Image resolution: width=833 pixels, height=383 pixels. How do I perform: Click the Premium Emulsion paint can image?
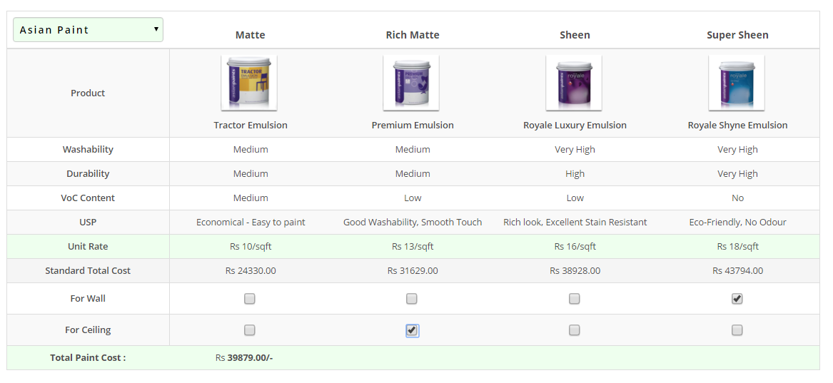click(x=411, y=83)
